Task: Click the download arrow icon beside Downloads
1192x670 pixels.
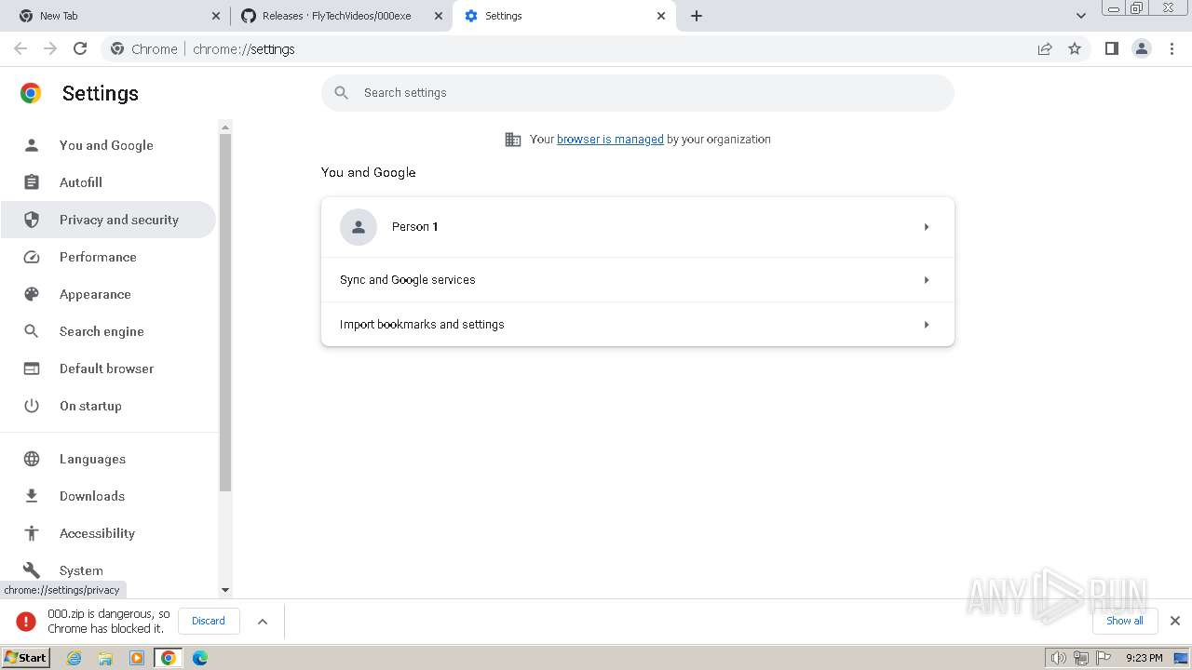Action: (32, 496)
